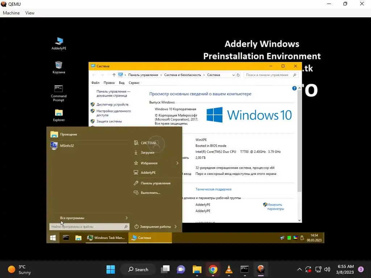The width and height of the screenshot is (371, 278).
Task: Click Завершение работы power button
Action: click(x=153, y=227)
